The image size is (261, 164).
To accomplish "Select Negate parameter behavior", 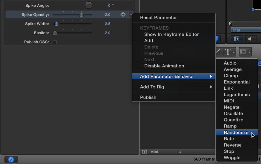I will point(237,107).
